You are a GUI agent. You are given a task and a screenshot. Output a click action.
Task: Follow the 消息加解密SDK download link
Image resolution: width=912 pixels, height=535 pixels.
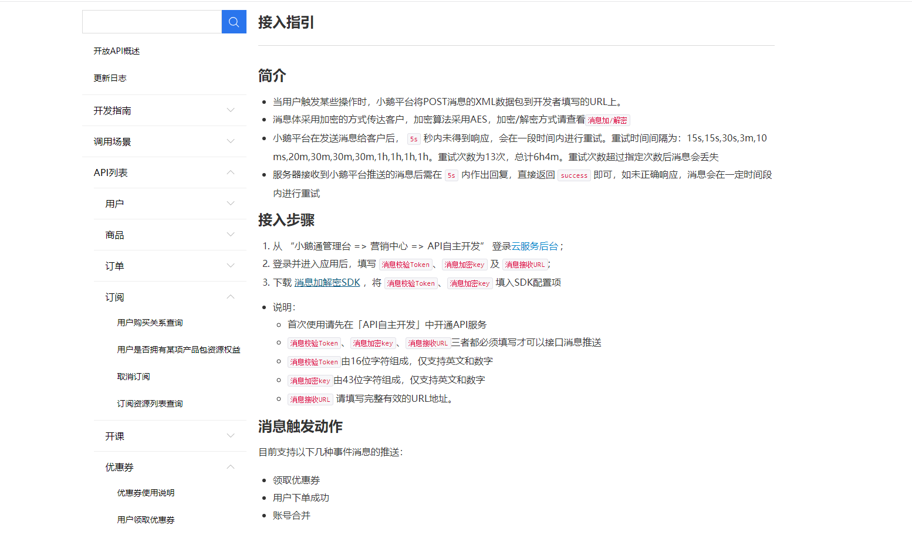coord(327,283)
